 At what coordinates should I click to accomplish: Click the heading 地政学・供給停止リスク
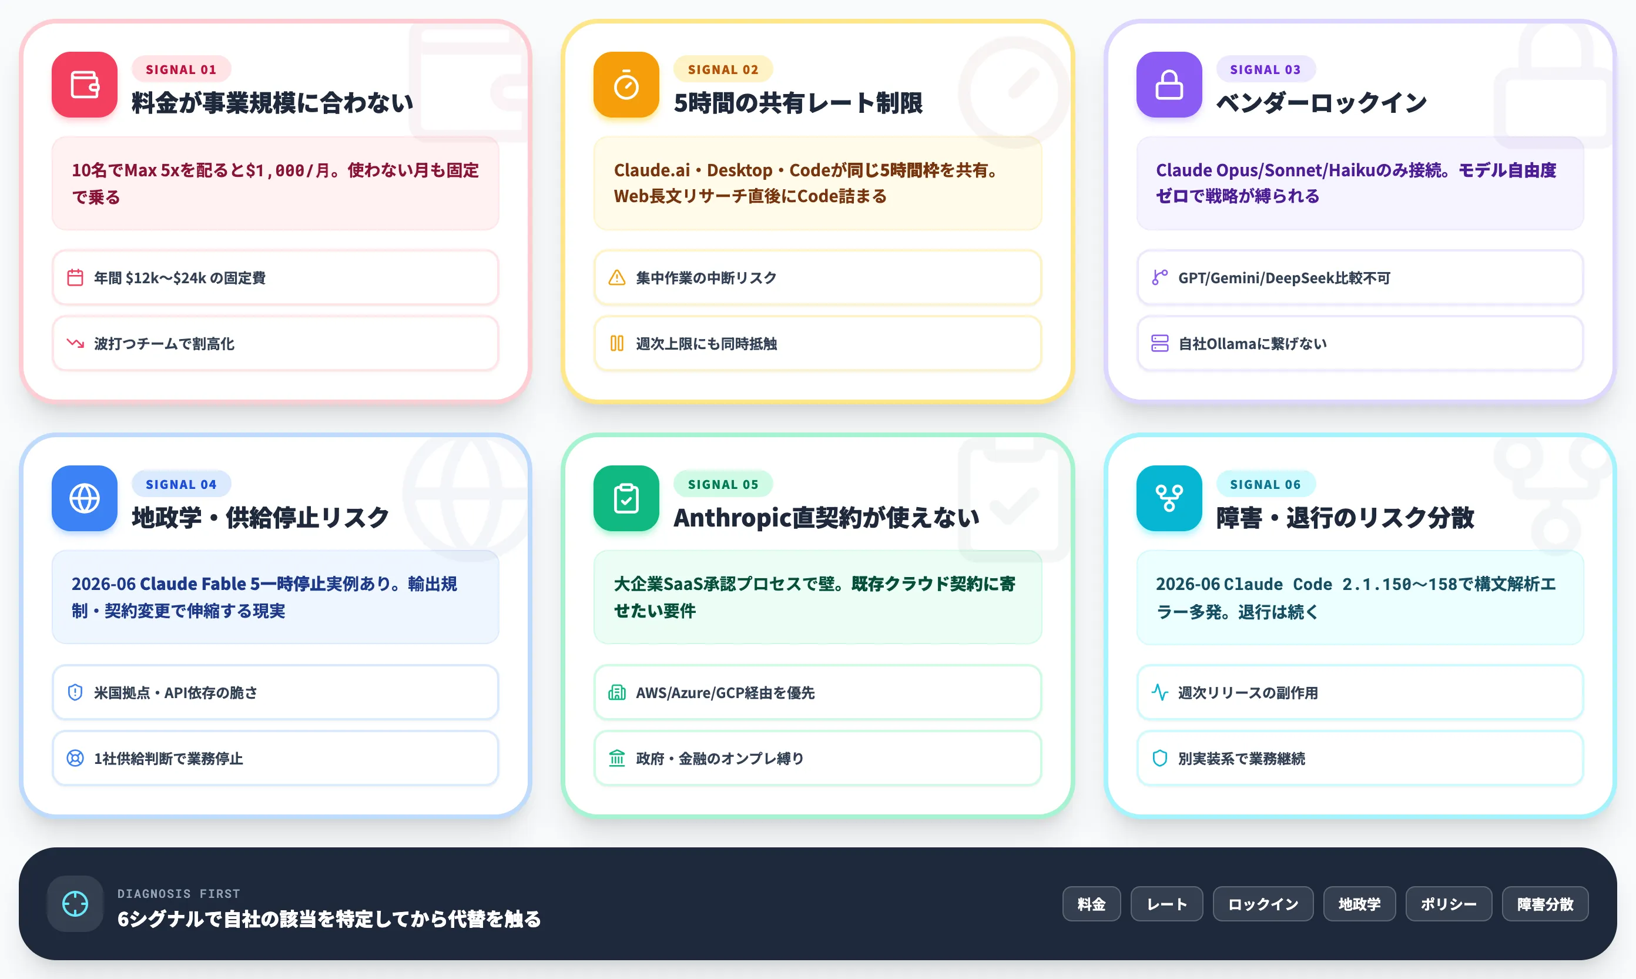click(x=260, y=517)
